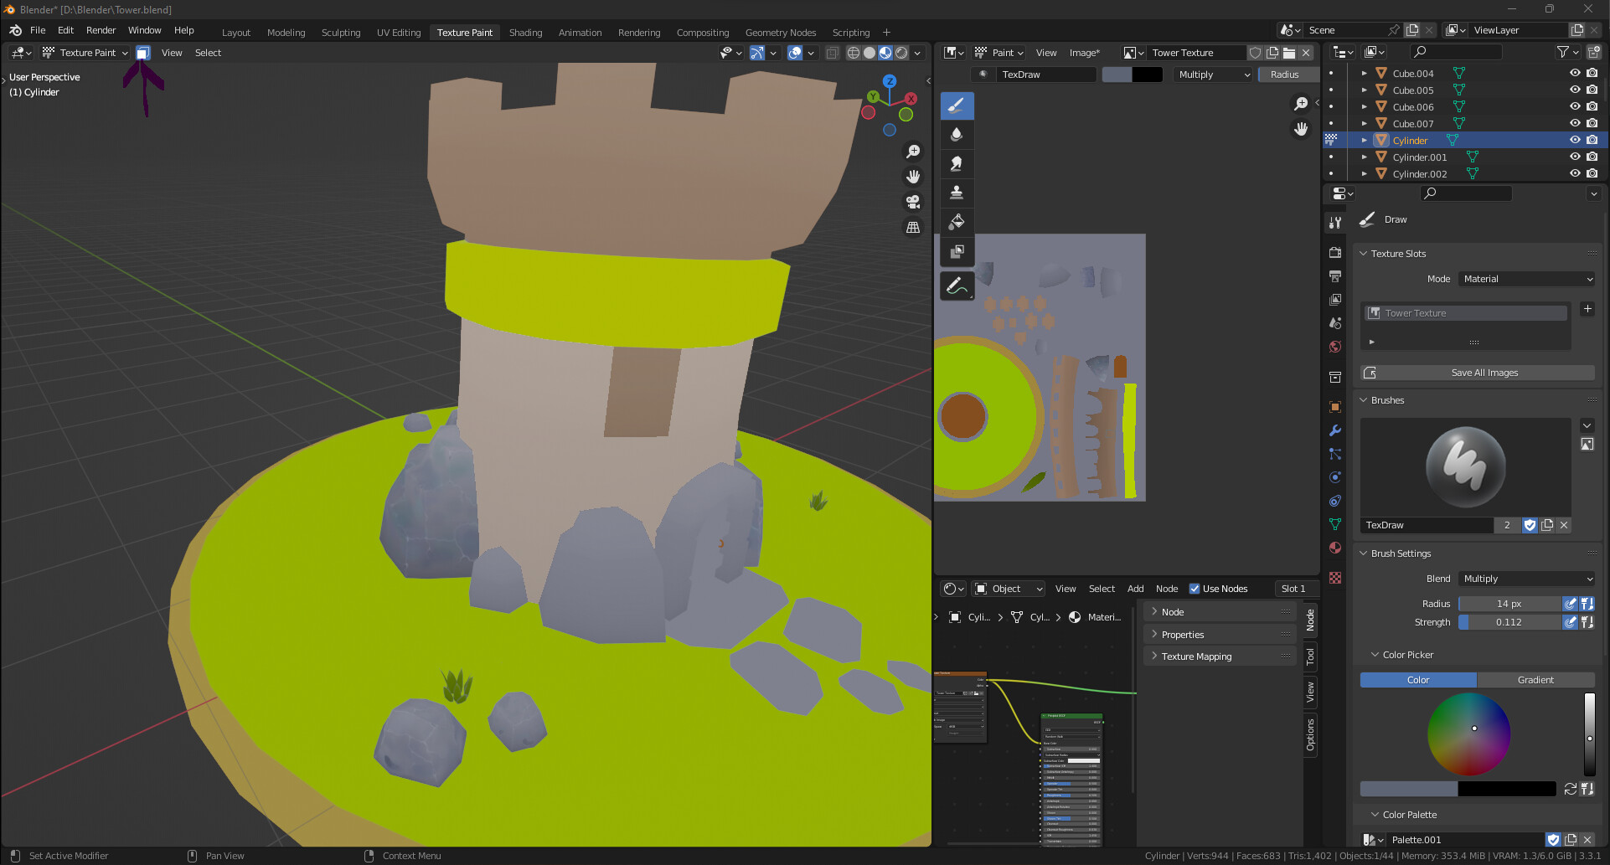Switch perspective/orthographic grid icon in viewport
This screenshot has height=865, width=1610.
(913, 227)
